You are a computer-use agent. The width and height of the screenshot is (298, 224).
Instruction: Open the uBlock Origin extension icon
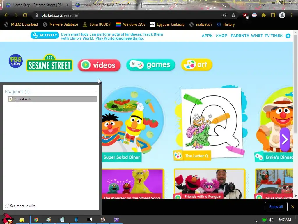click(x=245, y=16)
